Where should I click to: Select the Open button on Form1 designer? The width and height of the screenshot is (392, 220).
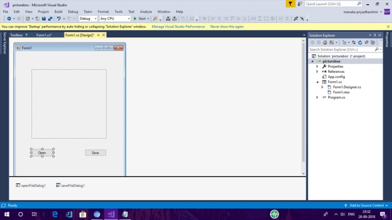click(x=42, y=152)
